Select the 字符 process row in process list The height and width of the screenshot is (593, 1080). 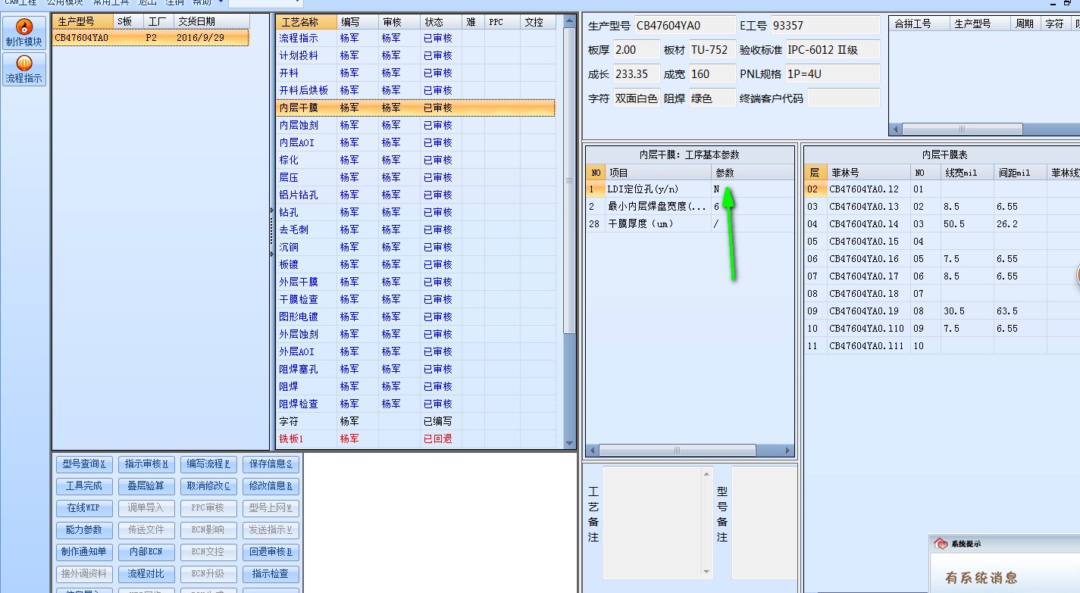(x=415, y=421)
